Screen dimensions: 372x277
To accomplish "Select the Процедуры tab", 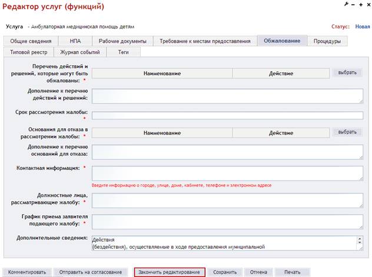I will tap(327, 41).
